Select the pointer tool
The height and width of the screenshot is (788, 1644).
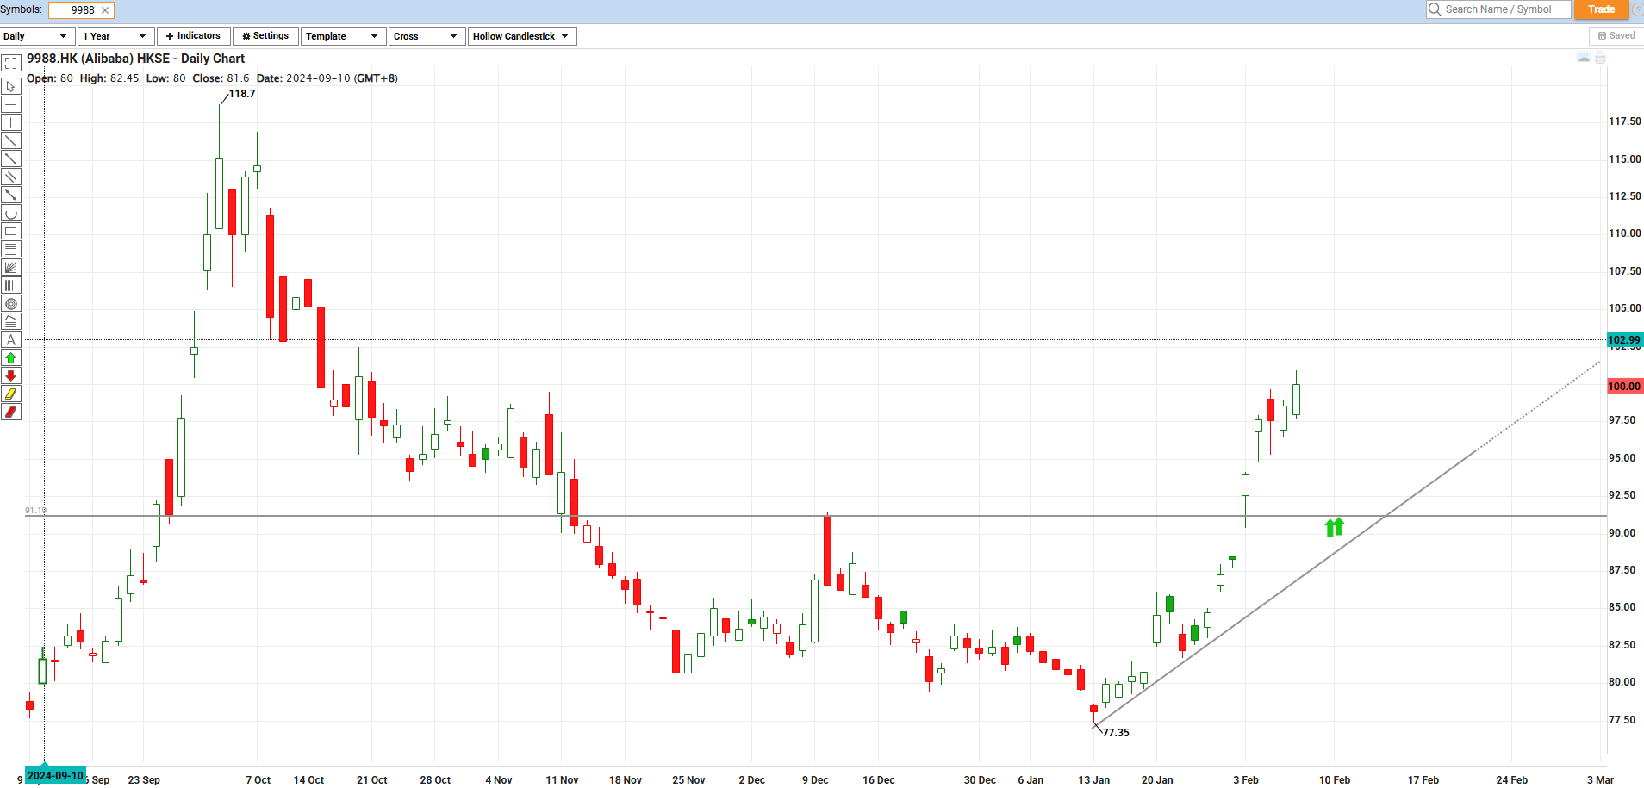click(11, 86)
